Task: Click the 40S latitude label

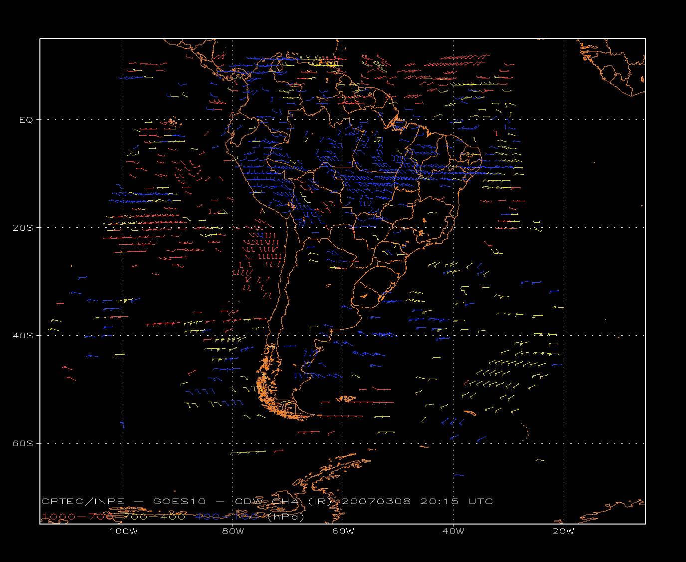Action: click(x=23, y=335)
